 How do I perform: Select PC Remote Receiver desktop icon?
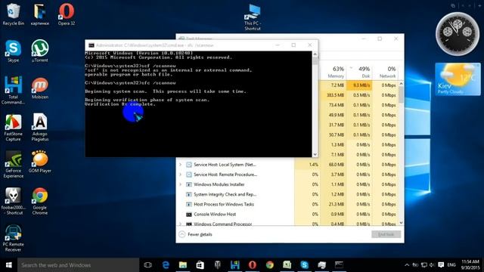13,238
